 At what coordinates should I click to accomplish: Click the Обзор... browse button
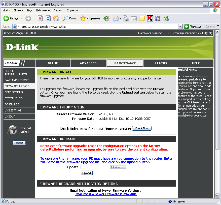119,167
